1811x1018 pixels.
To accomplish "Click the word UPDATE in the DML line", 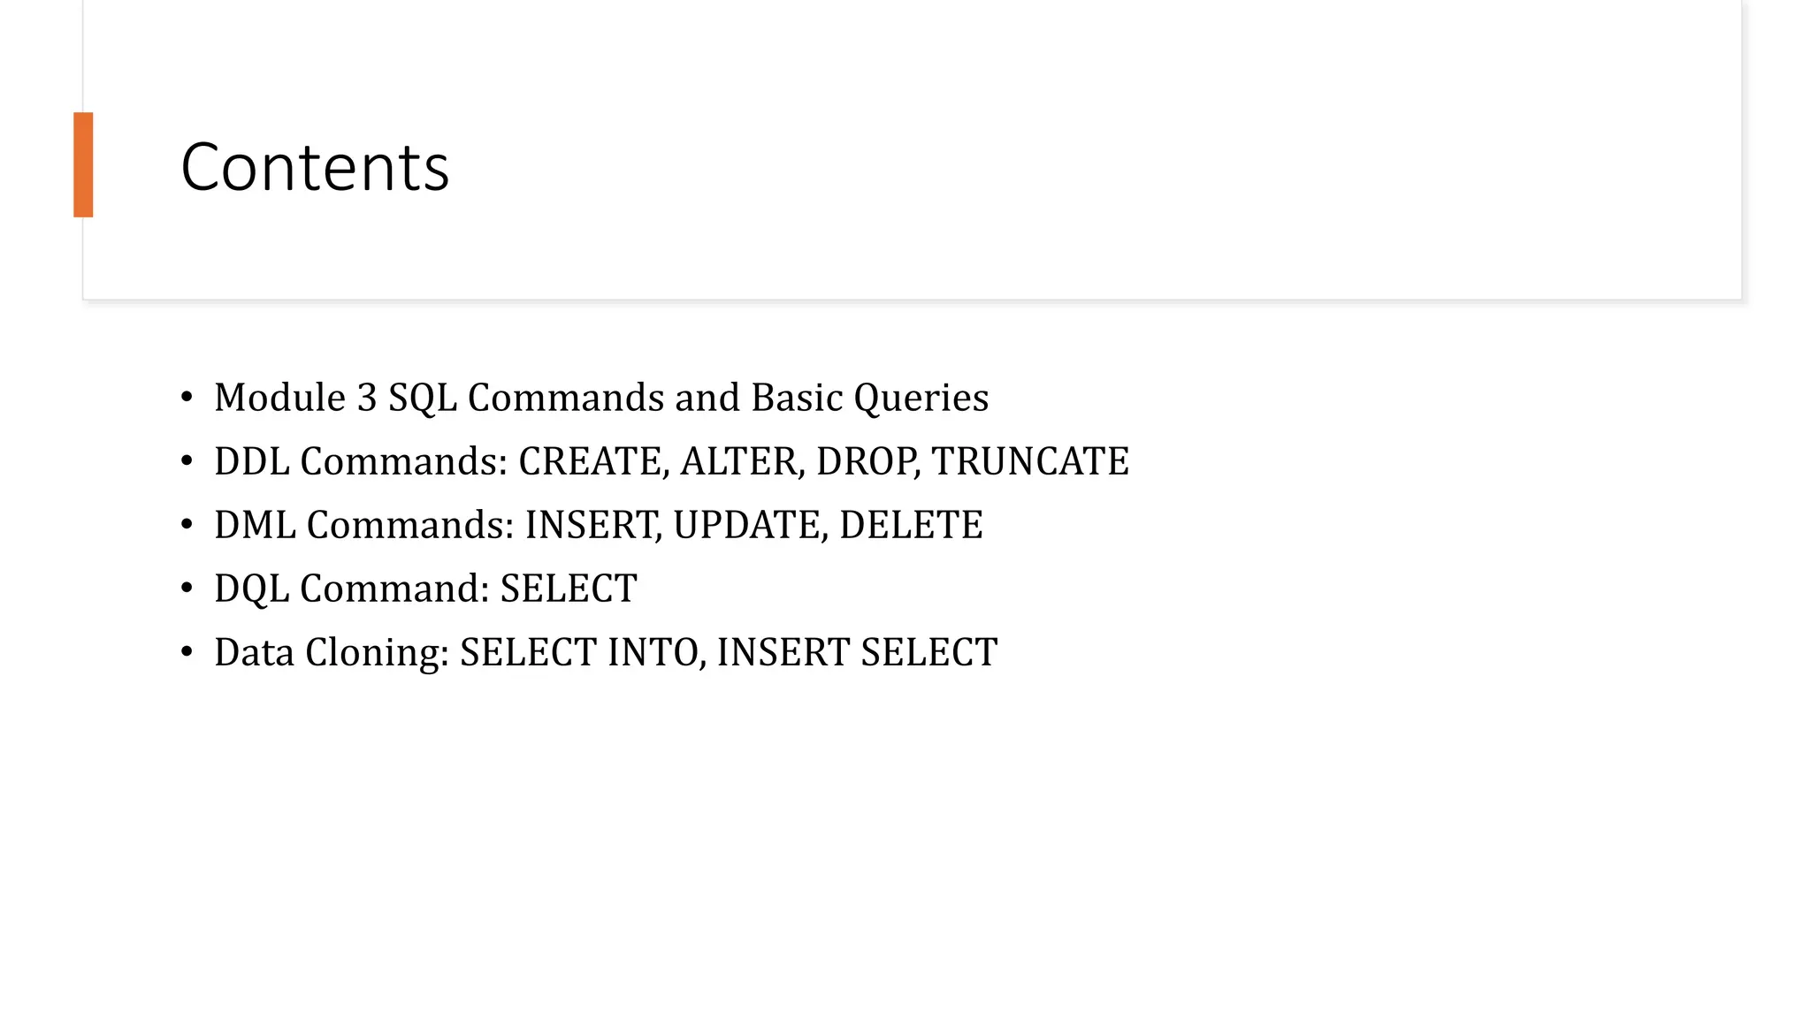I will (746, 525).
